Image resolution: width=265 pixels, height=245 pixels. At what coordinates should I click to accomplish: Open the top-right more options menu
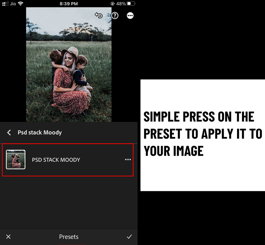tap(130, 16)
